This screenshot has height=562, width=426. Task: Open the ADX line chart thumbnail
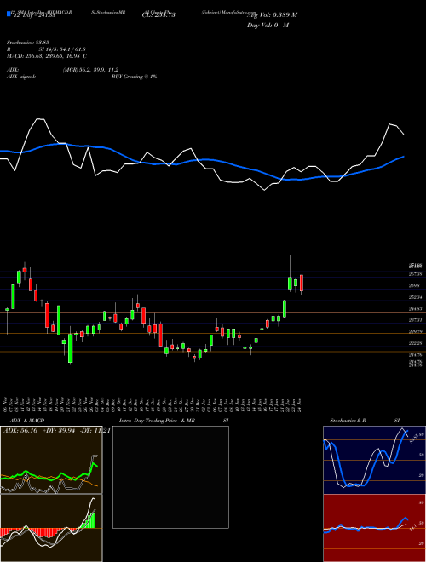click(x=51, y=460)
